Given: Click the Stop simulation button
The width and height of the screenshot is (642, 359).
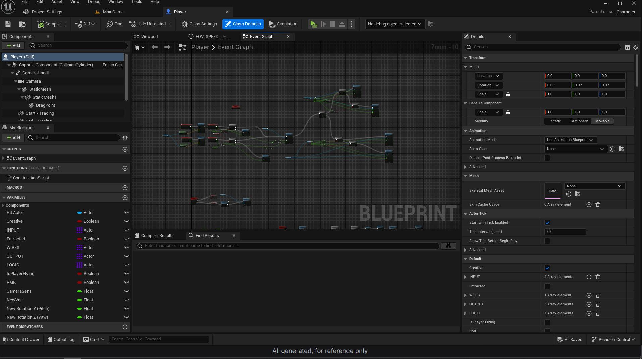Looking at the screenshot, I should point(333,24).
